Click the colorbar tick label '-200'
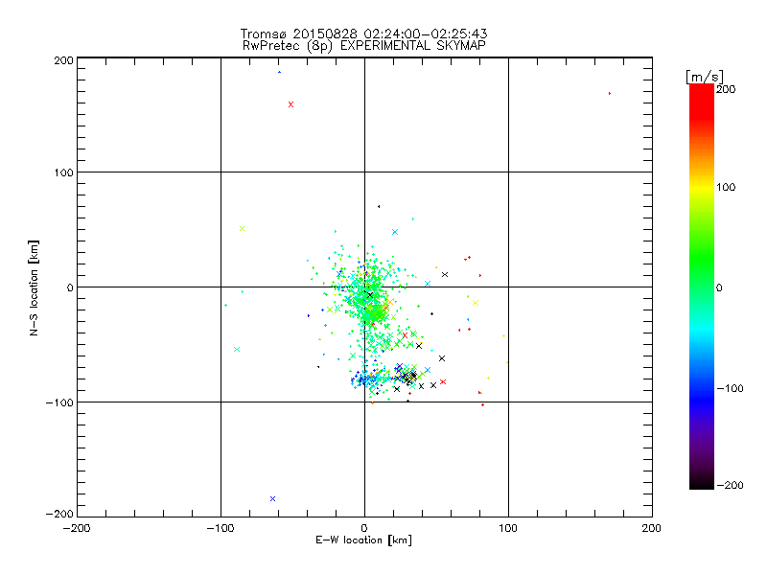This screenshot has width=767, height=575. (730, 485)
